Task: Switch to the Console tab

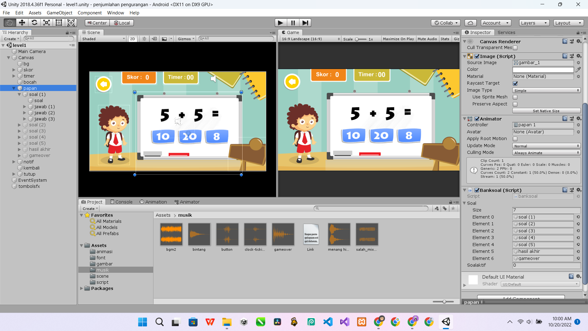Action: coord(121,202)
